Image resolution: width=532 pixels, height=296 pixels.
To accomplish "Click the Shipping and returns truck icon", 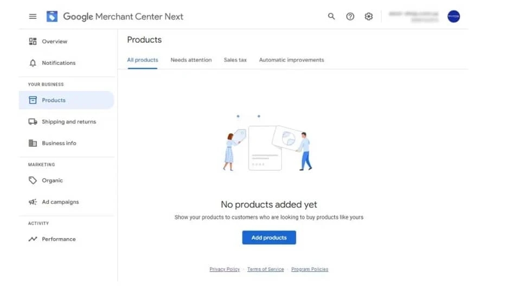I will [33, 122].
